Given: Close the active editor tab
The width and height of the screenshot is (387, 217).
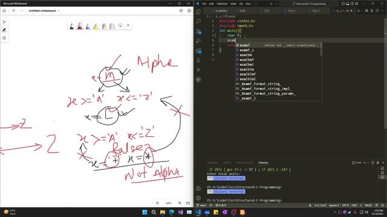Looking at the screenshot, I should [351, 11].
